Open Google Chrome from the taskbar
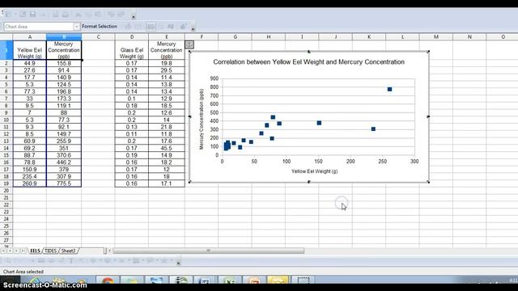This screenshot has width=518, height=291. tap(108, 280)
